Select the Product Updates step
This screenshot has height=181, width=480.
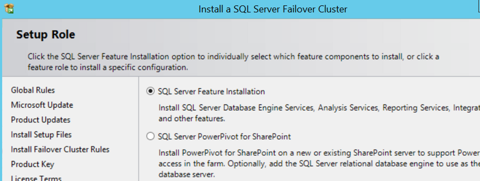41,119
